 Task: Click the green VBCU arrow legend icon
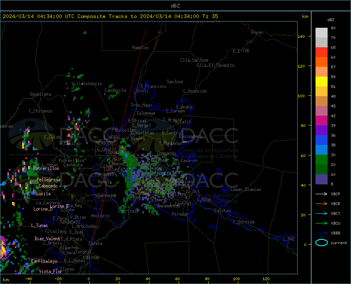321,223
